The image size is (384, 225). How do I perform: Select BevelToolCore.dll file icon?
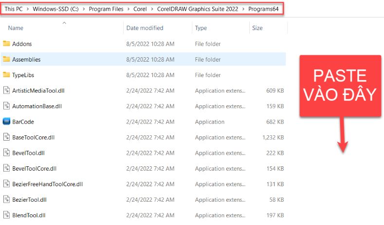[x=6, y=168]
